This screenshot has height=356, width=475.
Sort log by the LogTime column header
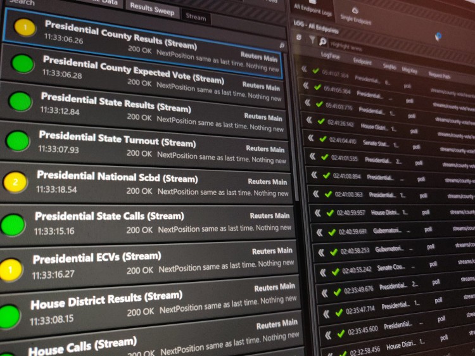point(330,56)
